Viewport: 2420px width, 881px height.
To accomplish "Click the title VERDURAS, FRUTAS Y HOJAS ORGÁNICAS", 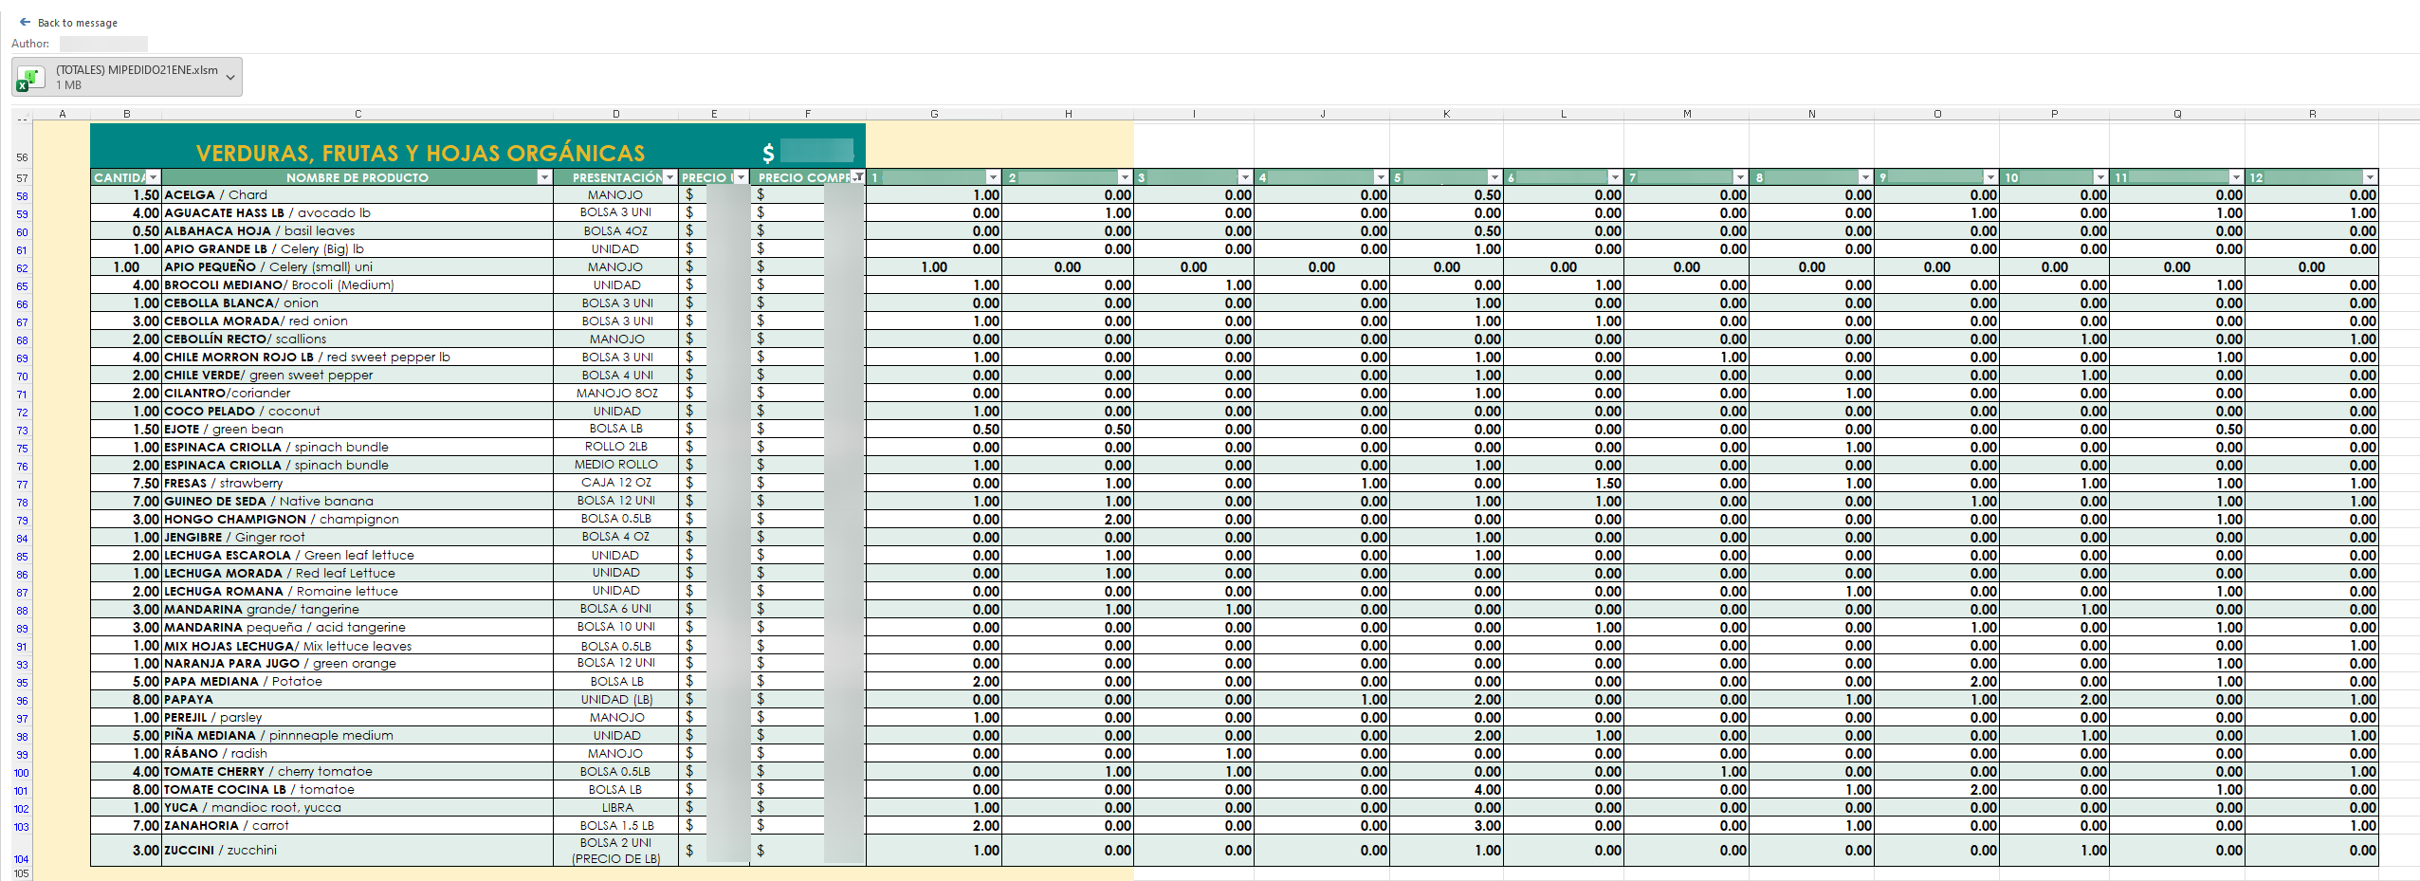I will [x=420, y=154].
